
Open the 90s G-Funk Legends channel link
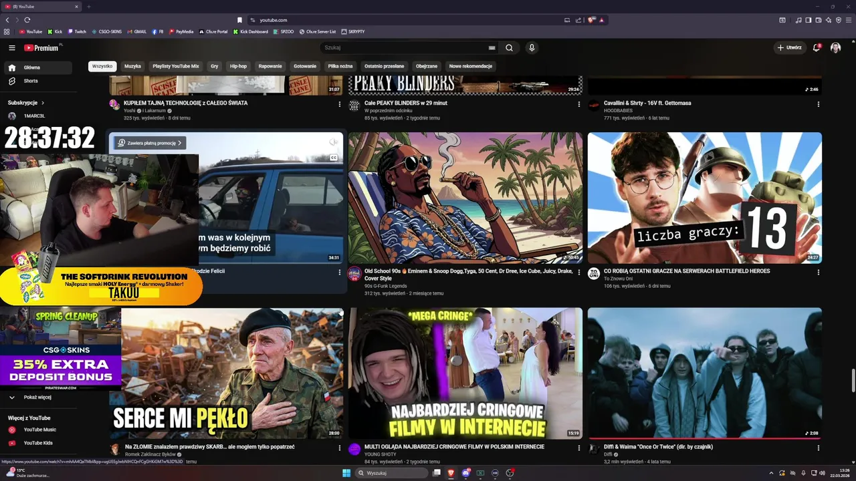coord(386,286)
